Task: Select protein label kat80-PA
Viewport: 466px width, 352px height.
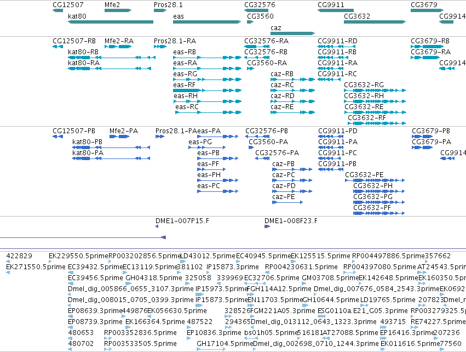Action: (88, 153)
